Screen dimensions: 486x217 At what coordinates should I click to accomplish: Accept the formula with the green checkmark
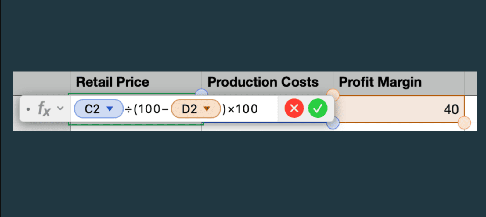(x=318, y=108)
